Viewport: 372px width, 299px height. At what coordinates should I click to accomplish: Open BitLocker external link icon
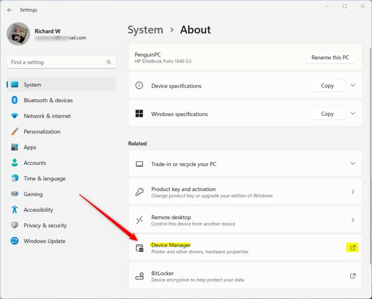pyautogui.click(x=352, y=276)
